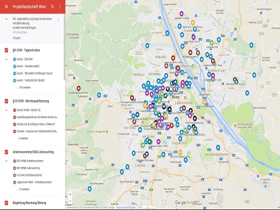Uncheck the §9 CGW - Tagesstruktur layer
The height and width of the screenshot is (210, 280).
tap(6, 50)
